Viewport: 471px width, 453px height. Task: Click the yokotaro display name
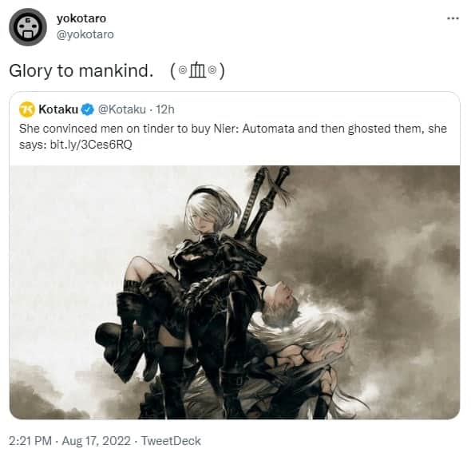coord(81,18)
